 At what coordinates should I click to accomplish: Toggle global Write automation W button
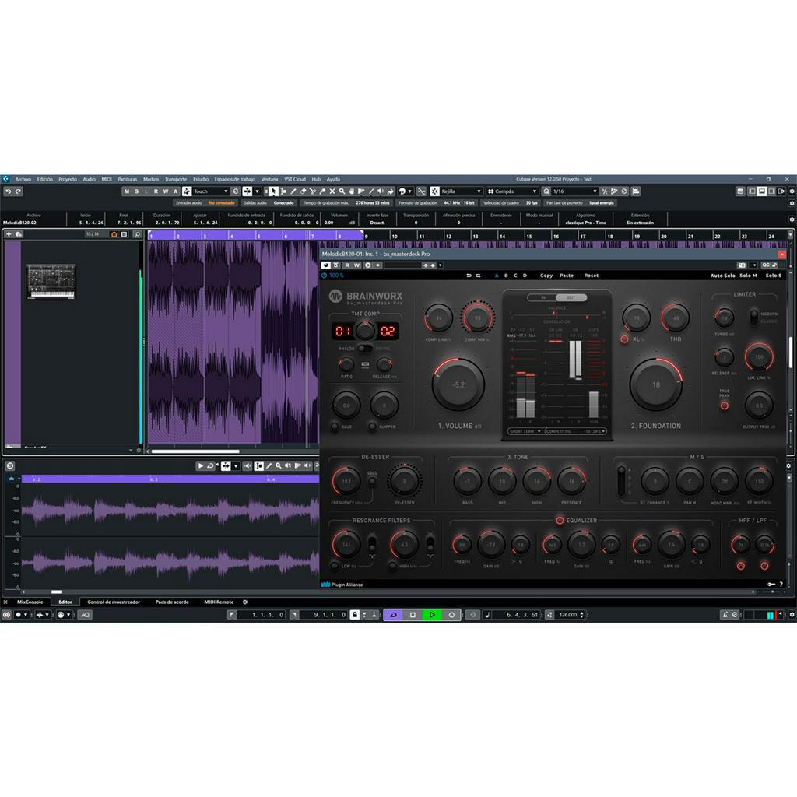pos(166,191)
